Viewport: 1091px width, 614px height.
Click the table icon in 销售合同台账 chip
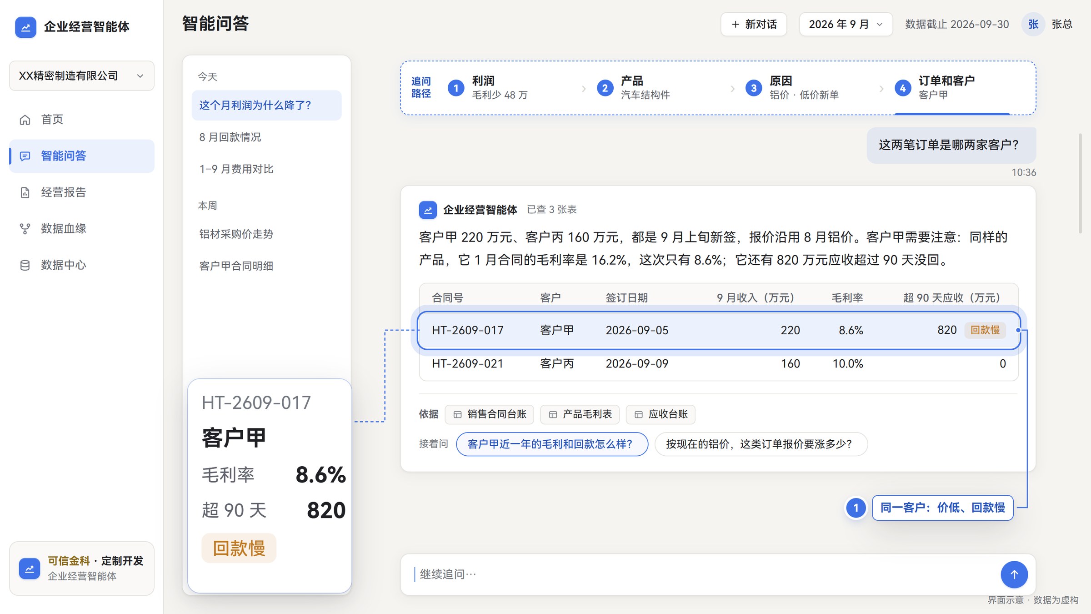(x=457, y=414)
